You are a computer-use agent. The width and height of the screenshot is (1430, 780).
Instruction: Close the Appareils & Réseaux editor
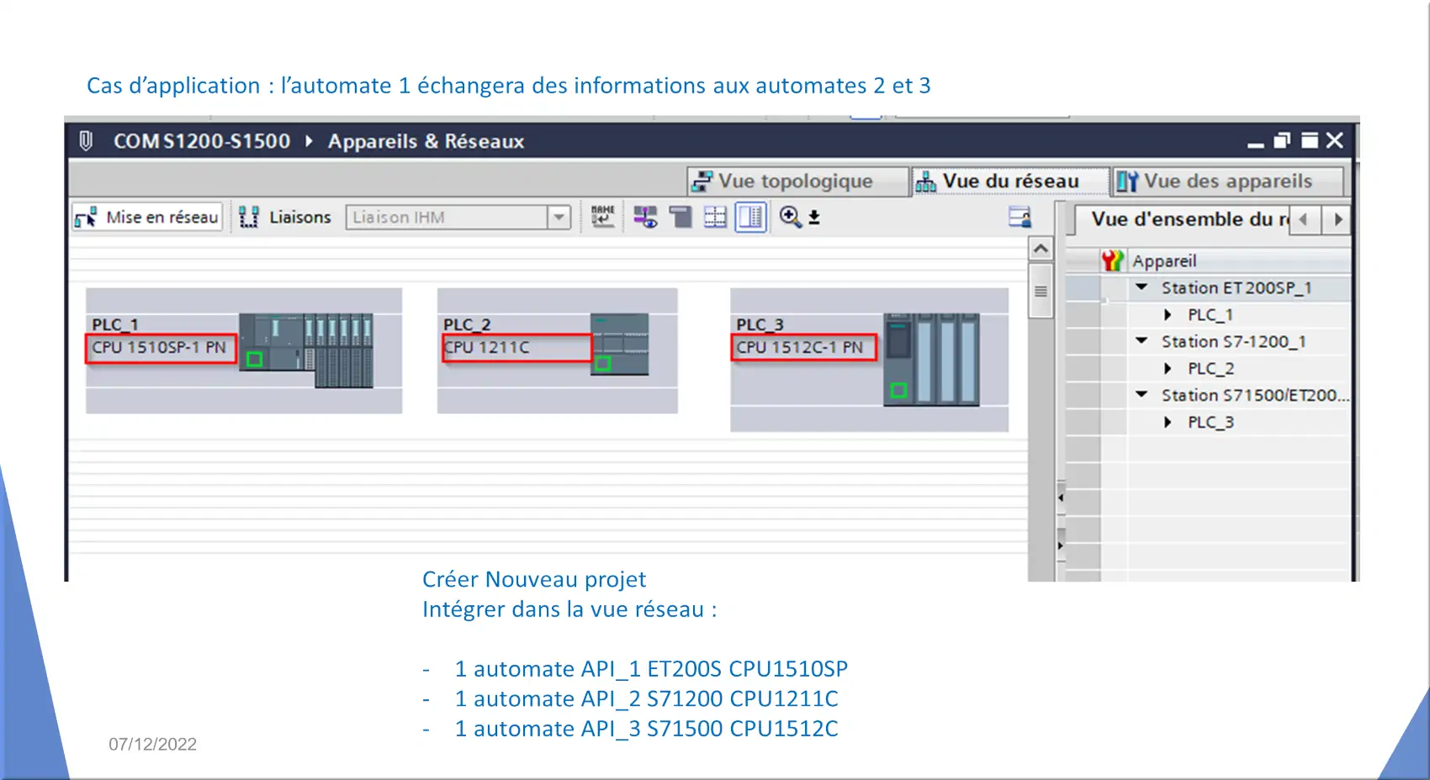tap(1334, 140)
